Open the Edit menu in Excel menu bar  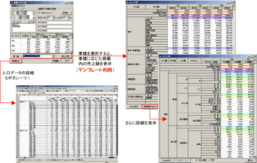27,88
